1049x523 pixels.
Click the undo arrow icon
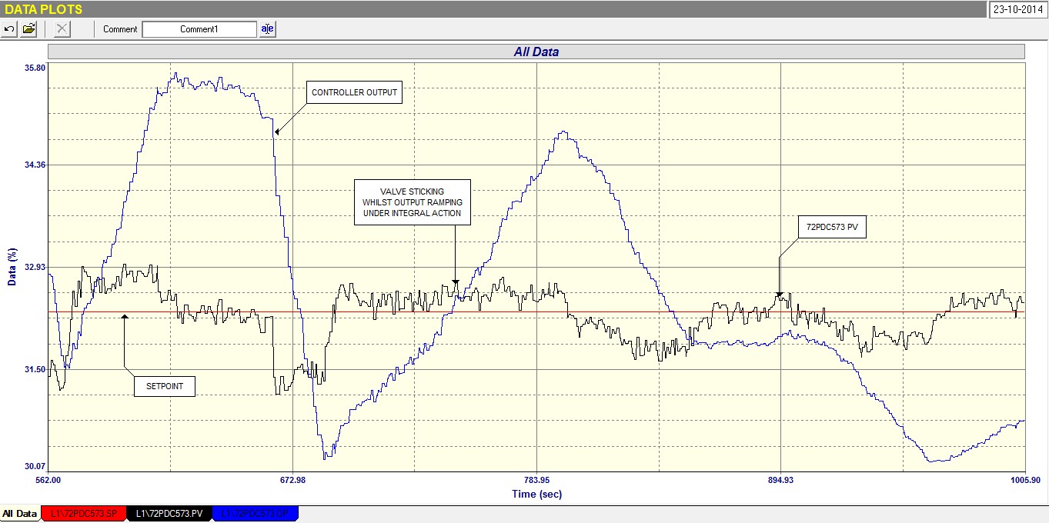coord(9,29)
